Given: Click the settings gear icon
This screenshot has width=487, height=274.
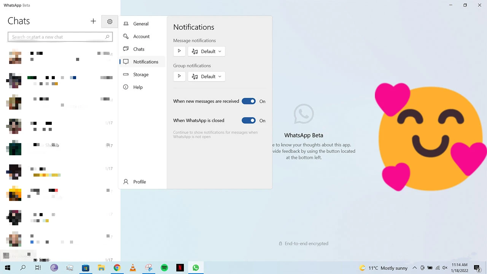Looking at the screenshot, I should pyautogui.click(x=110, y=22).
